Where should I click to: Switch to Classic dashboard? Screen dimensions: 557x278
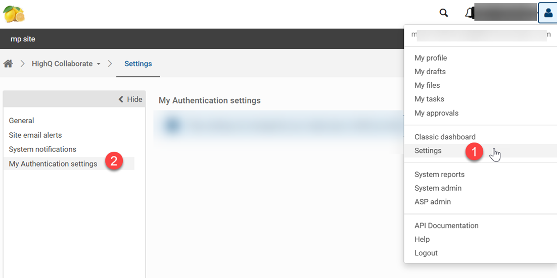click(x=445, y=137)
